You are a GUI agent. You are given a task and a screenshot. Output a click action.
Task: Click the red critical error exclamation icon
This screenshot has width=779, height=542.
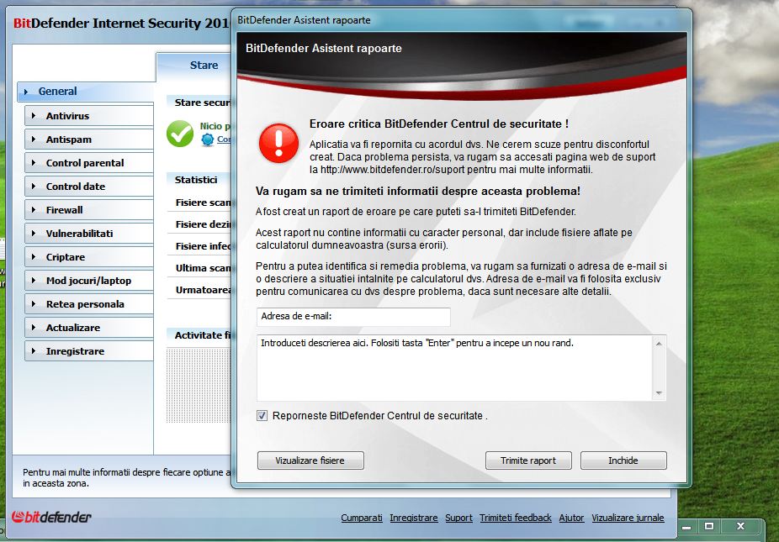click(278, 143)
